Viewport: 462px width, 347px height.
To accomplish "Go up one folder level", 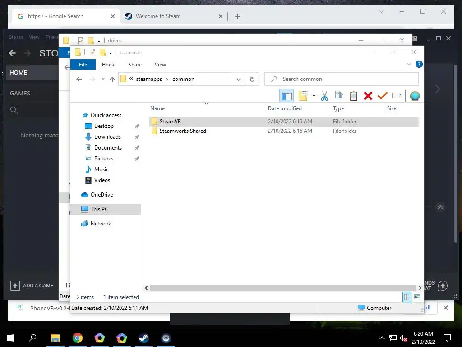I will click(x=112, y=79).
